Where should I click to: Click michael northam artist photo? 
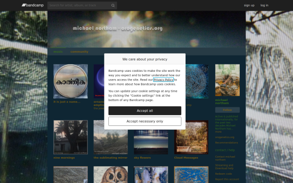tap(228, 81)
